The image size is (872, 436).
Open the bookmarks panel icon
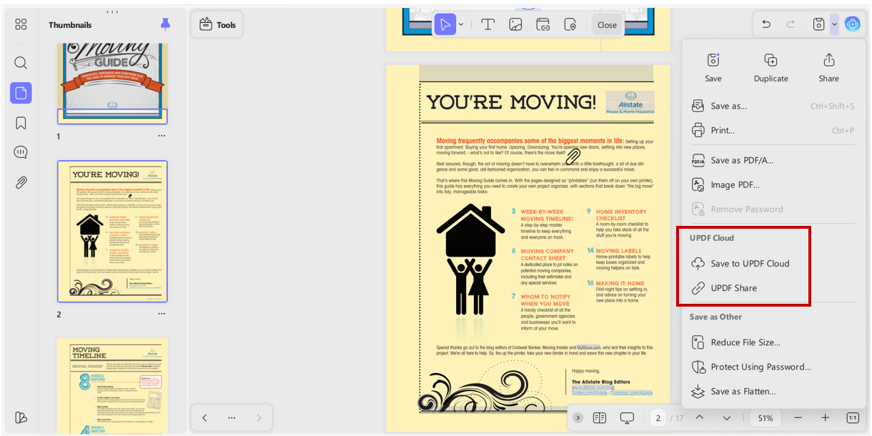21,123
